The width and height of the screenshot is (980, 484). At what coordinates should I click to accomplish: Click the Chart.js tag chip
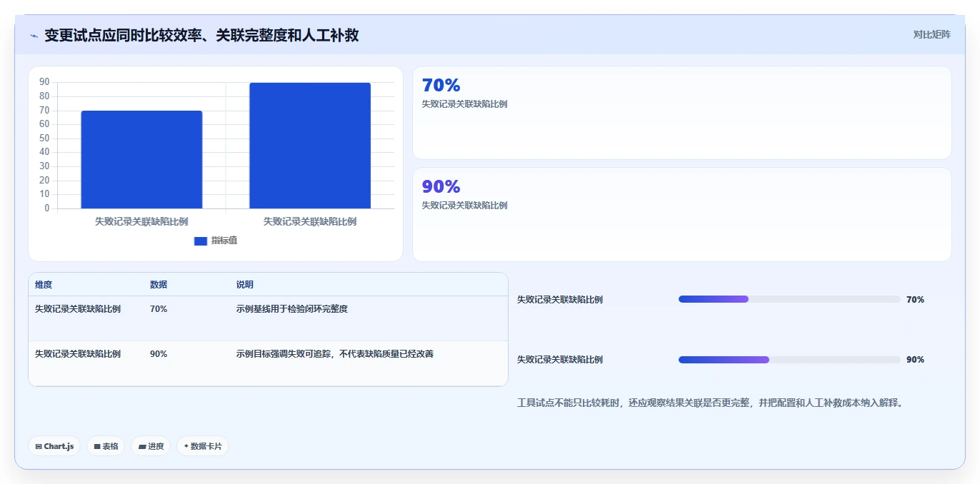tap(54, 446)
